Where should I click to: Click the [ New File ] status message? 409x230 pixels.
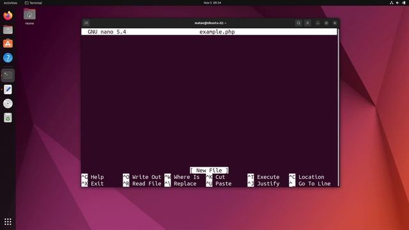[x=209, y=171]
